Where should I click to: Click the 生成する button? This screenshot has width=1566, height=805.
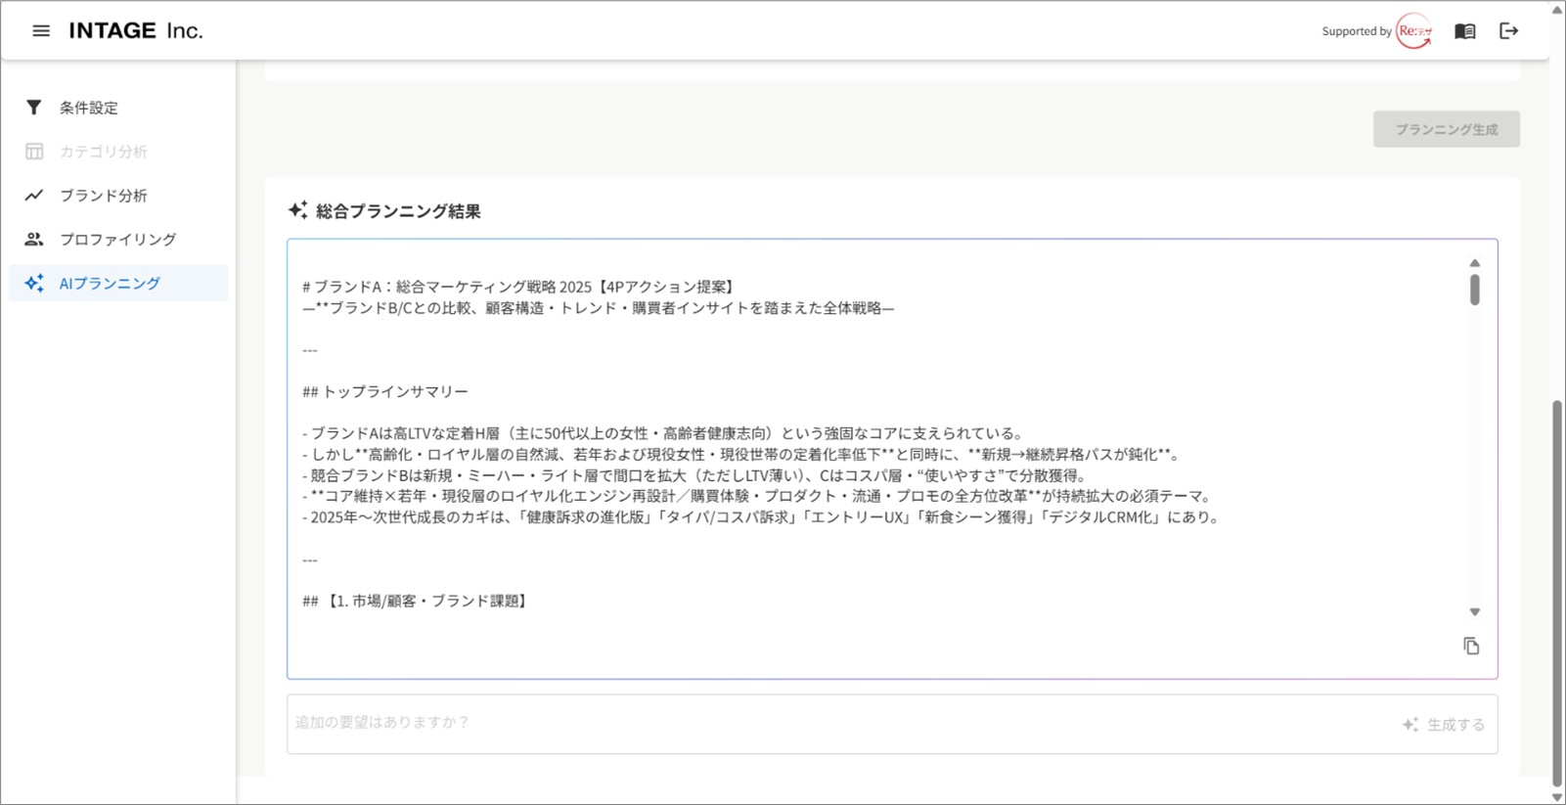point(1444,725)
